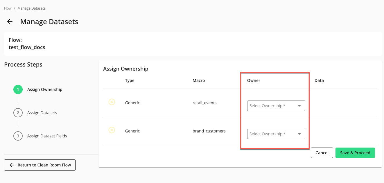Select the Assign Ownership step label
The image size is (384, 183).
click(x=44, y=89)
